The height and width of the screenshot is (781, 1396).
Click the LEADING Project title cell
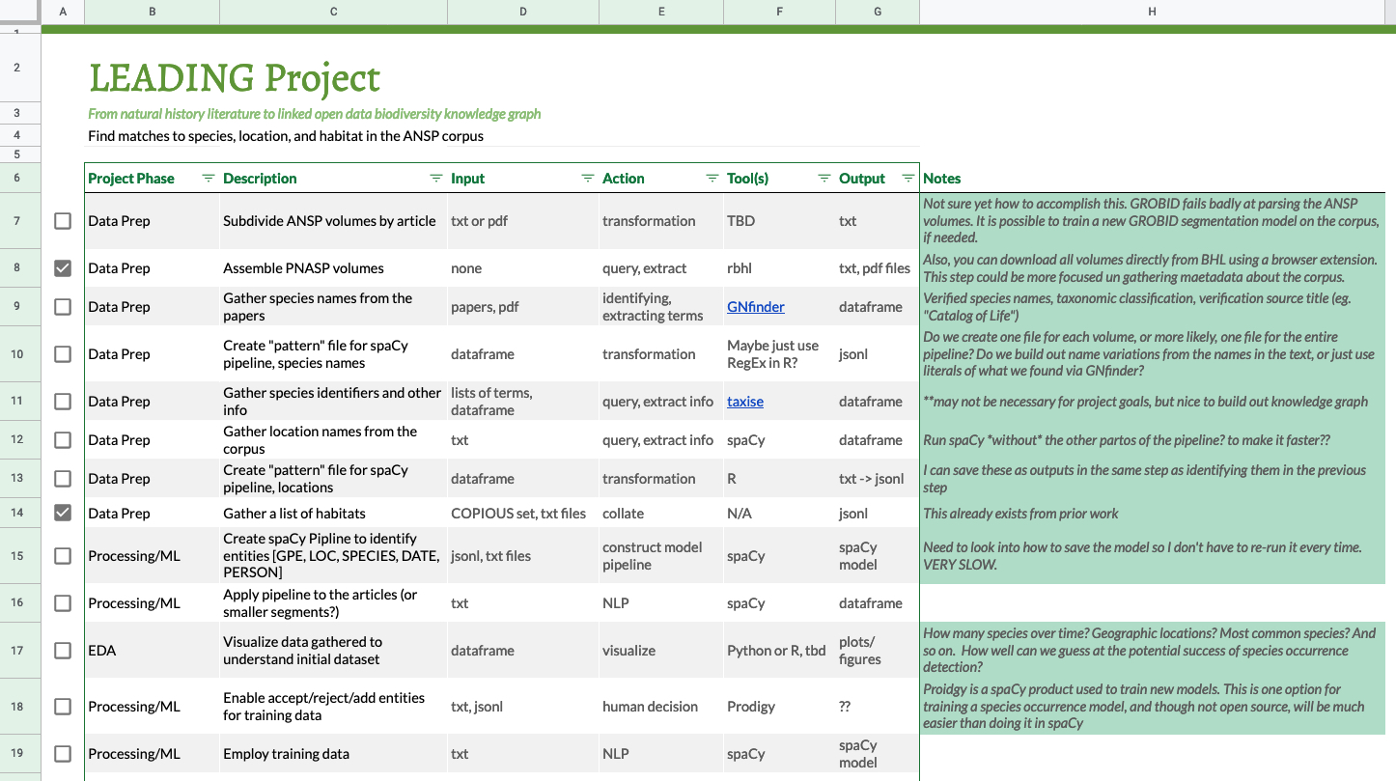[235, 77]
